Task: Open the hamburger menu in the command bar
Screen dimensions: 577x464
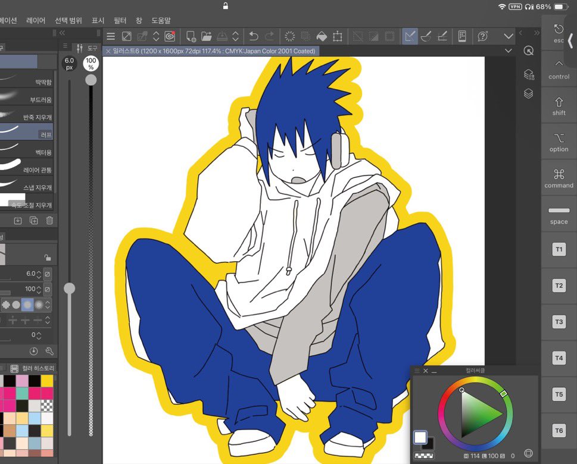Action: tap(111, 36)
